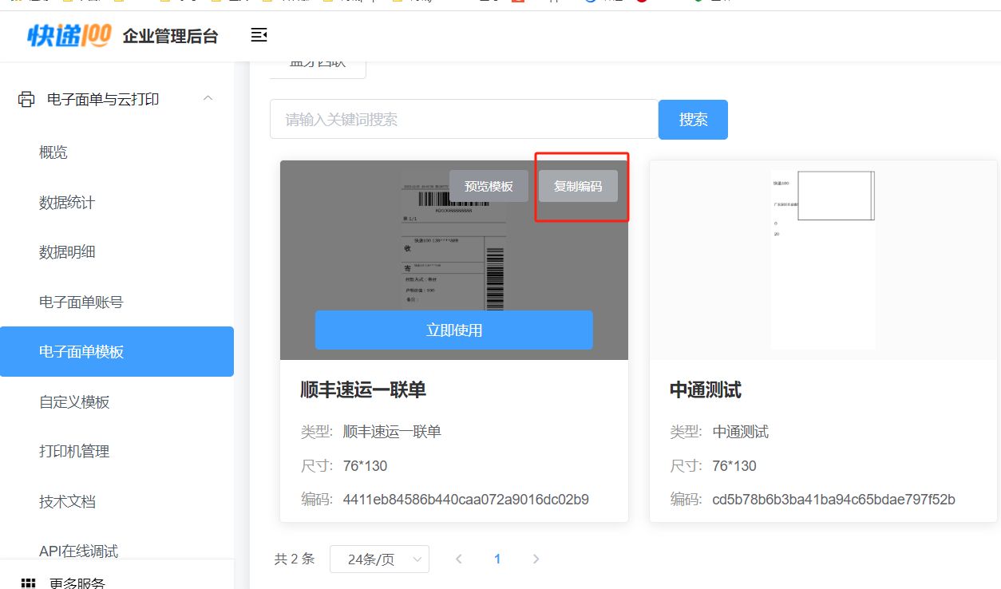Click the 快递100 logo
The image size is (1001, 589).
69,35
